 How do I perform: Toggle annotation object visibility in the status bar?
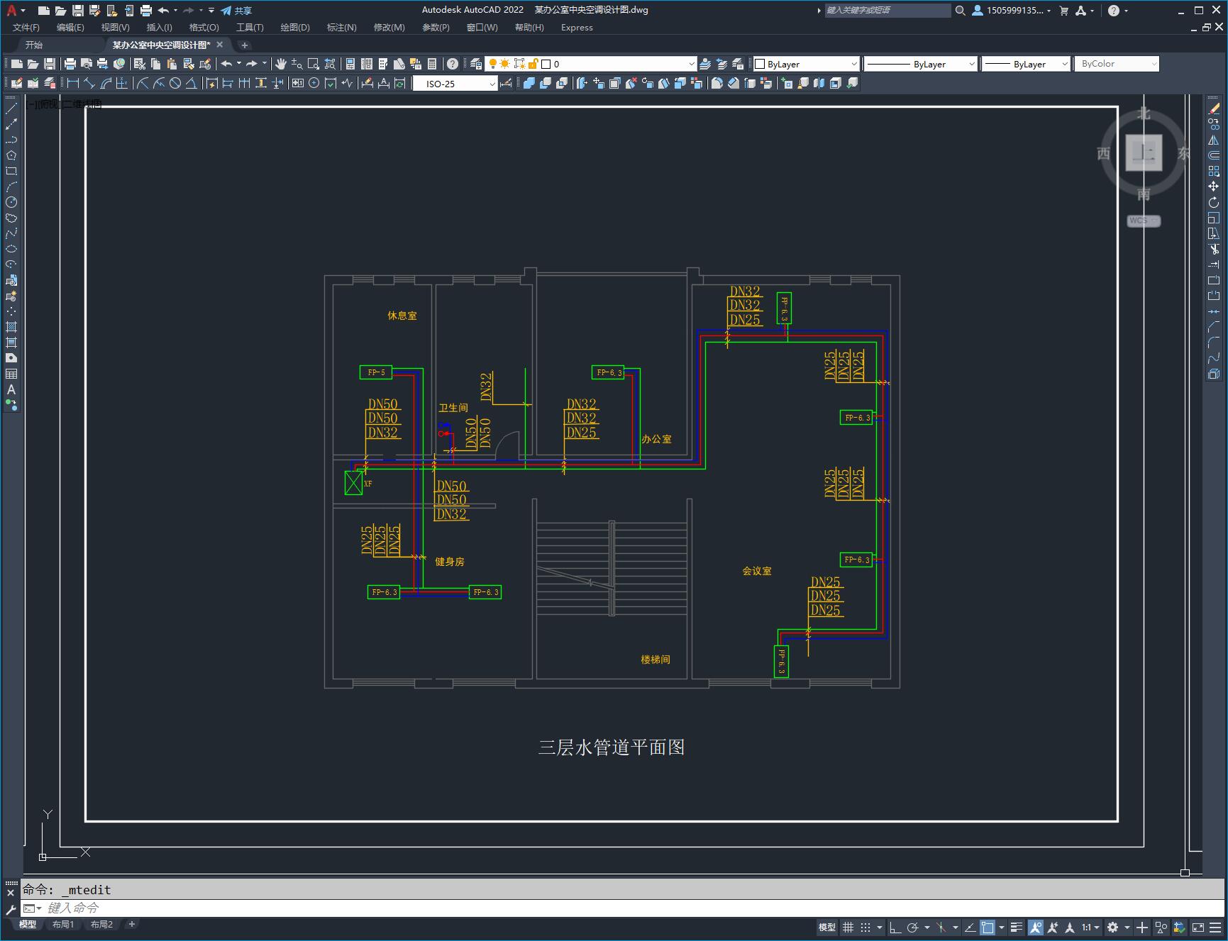coord(1036,927)
